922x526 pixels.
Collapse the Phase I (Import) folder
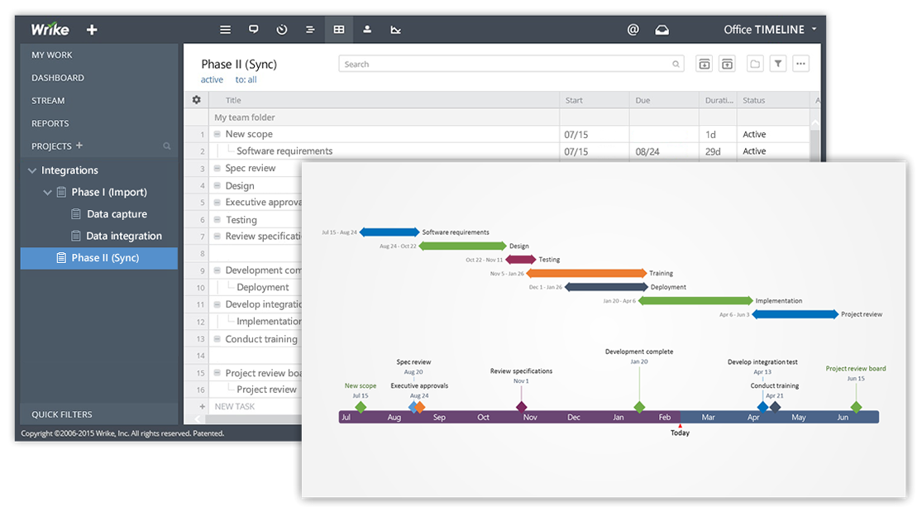(47, 192)
